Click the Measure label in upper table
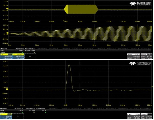 (x=4, y=49)
